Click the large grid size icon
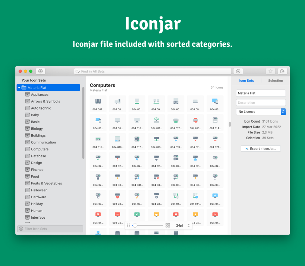Image resolution: width=305 pixels, height=266 pixels. [168, 225]
